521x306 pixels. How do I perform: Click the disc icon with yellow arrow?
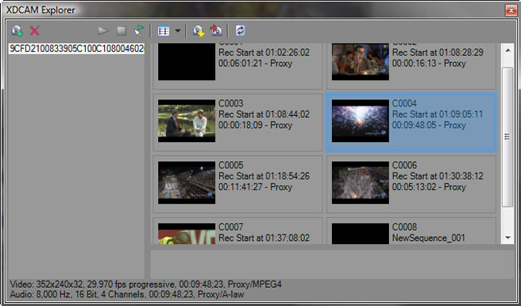199,31
